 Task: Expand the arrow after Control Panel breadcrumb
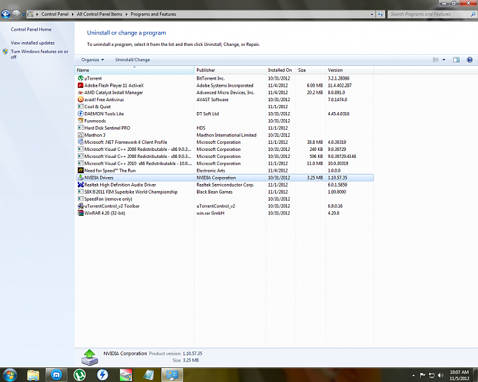[73, 14]
